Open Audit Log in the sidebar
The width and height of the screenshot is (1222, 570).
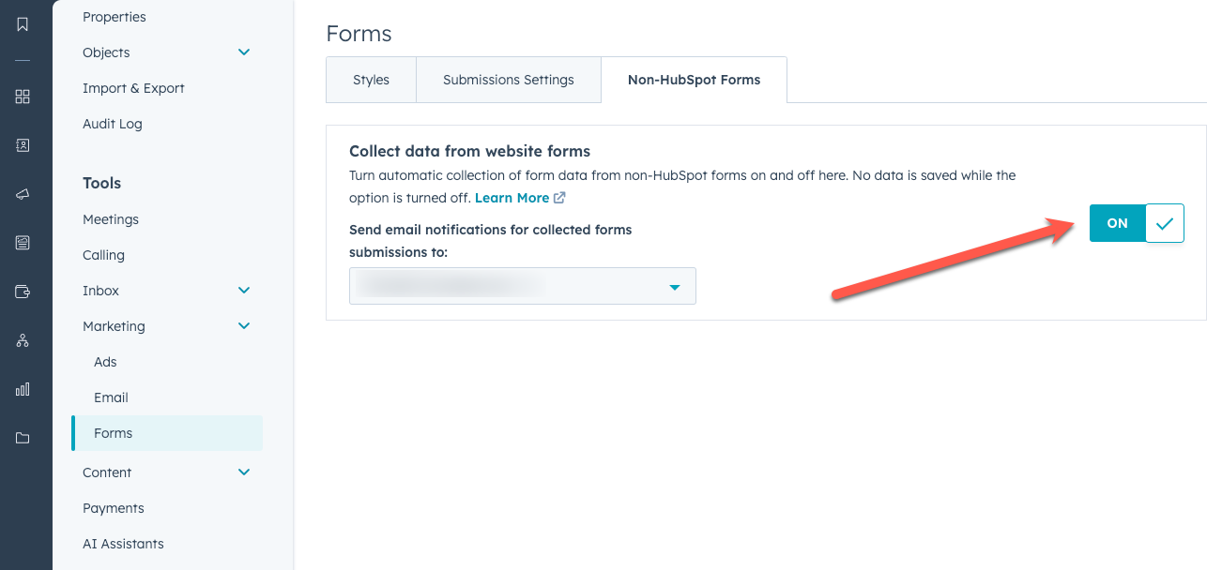(x=113, y=124)
